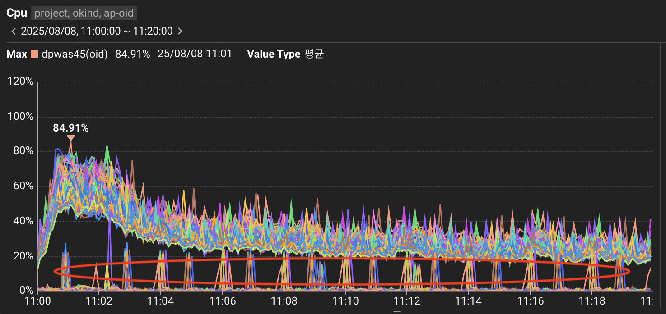Click the 11:02 x-axis tick label
This screenshot has height=314, width=666.
99,300
